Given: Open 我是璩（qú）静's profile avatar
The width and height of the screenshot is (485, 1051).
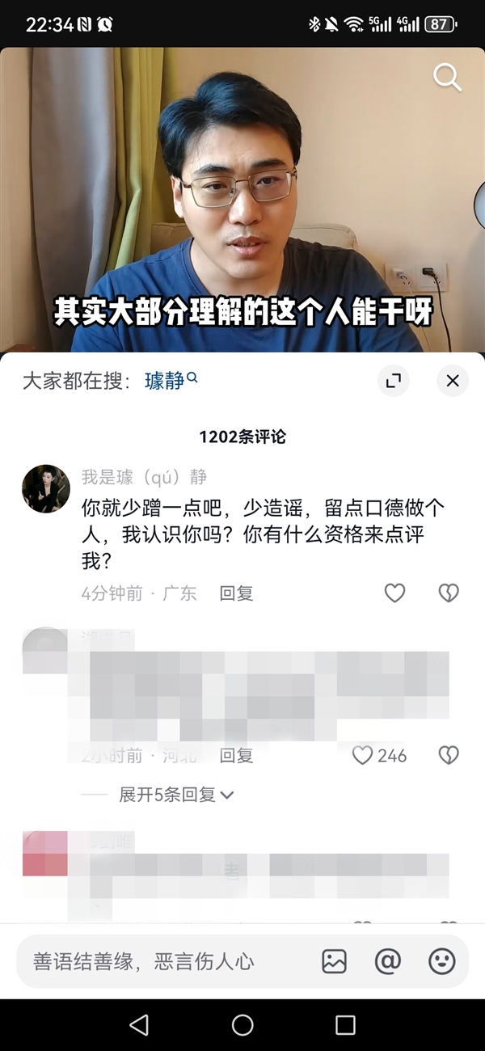Looking at the screenshot, I should tap(45, 488).
